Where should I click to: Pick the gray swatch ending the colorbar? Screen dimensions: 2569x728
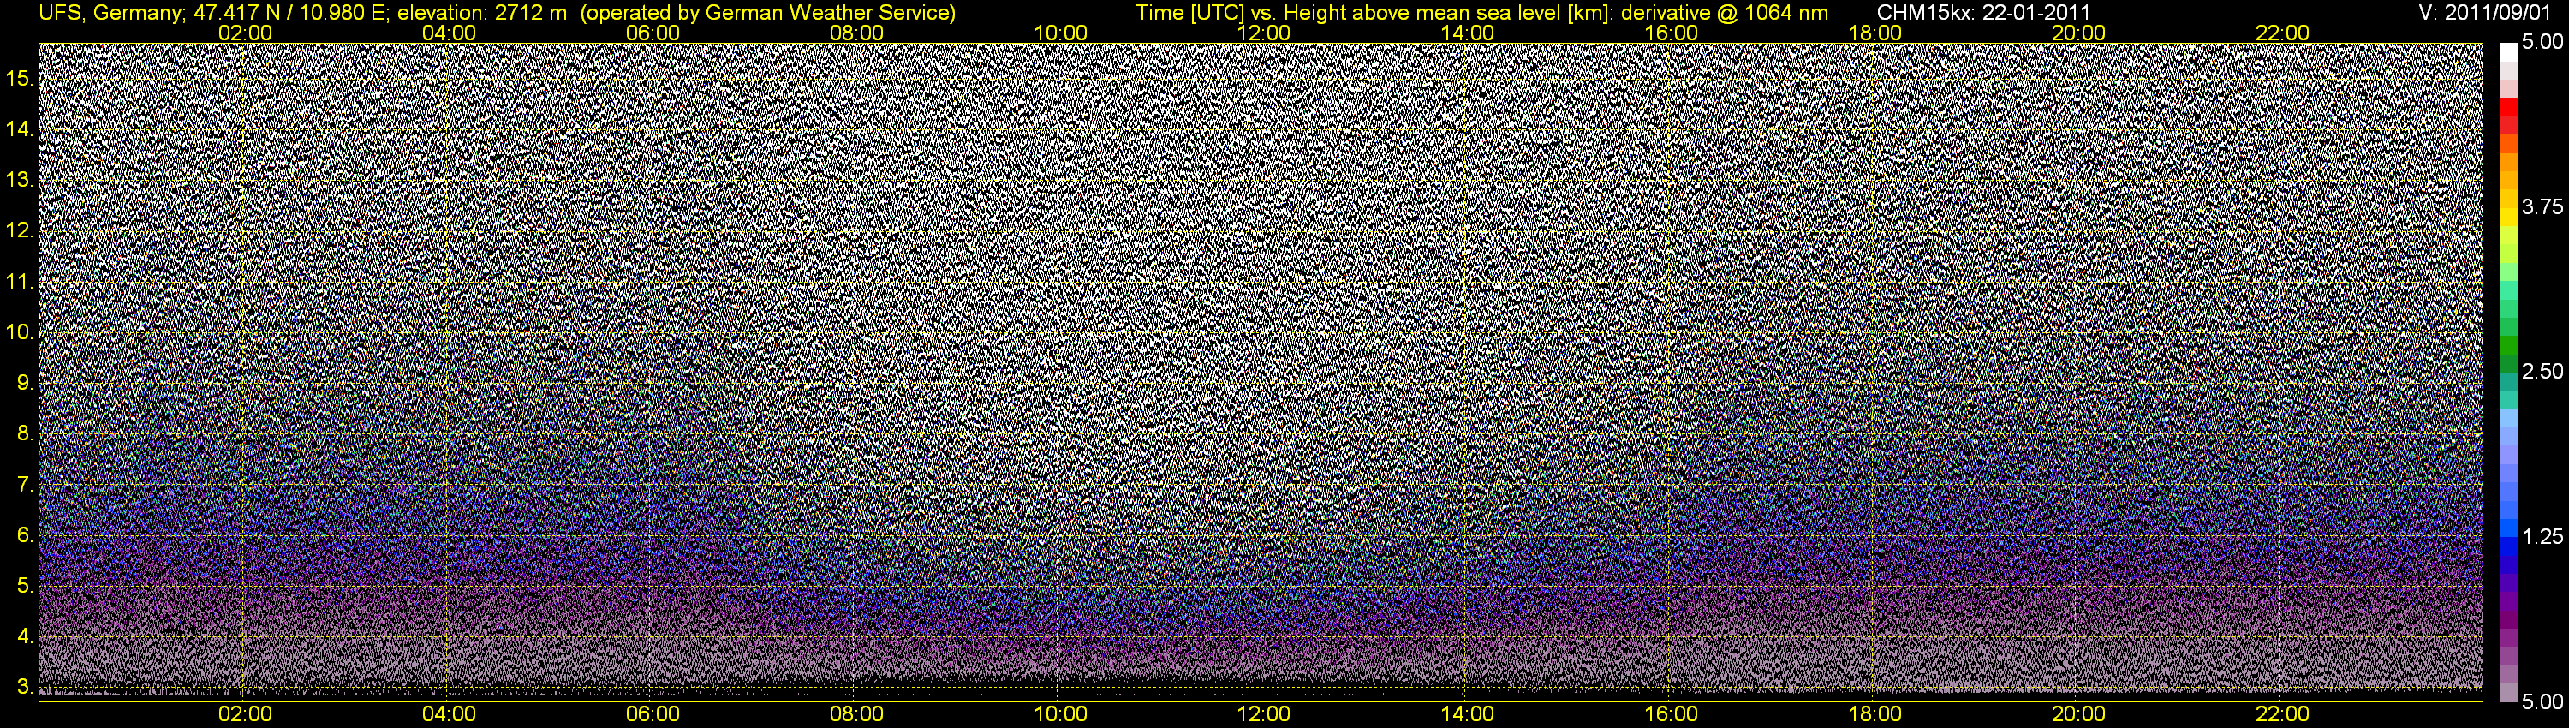coord(2508,693)
